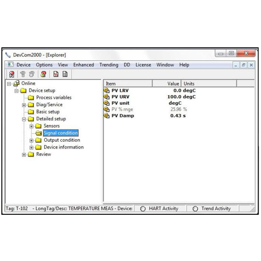This screenshot has height=261, width=261.
Task: Click the Process variables folder icon
Action: [31, 98]
